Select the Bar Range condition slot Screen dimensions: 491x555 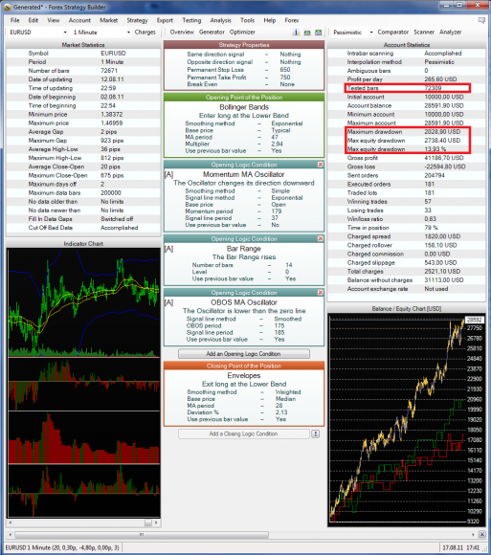244,260
